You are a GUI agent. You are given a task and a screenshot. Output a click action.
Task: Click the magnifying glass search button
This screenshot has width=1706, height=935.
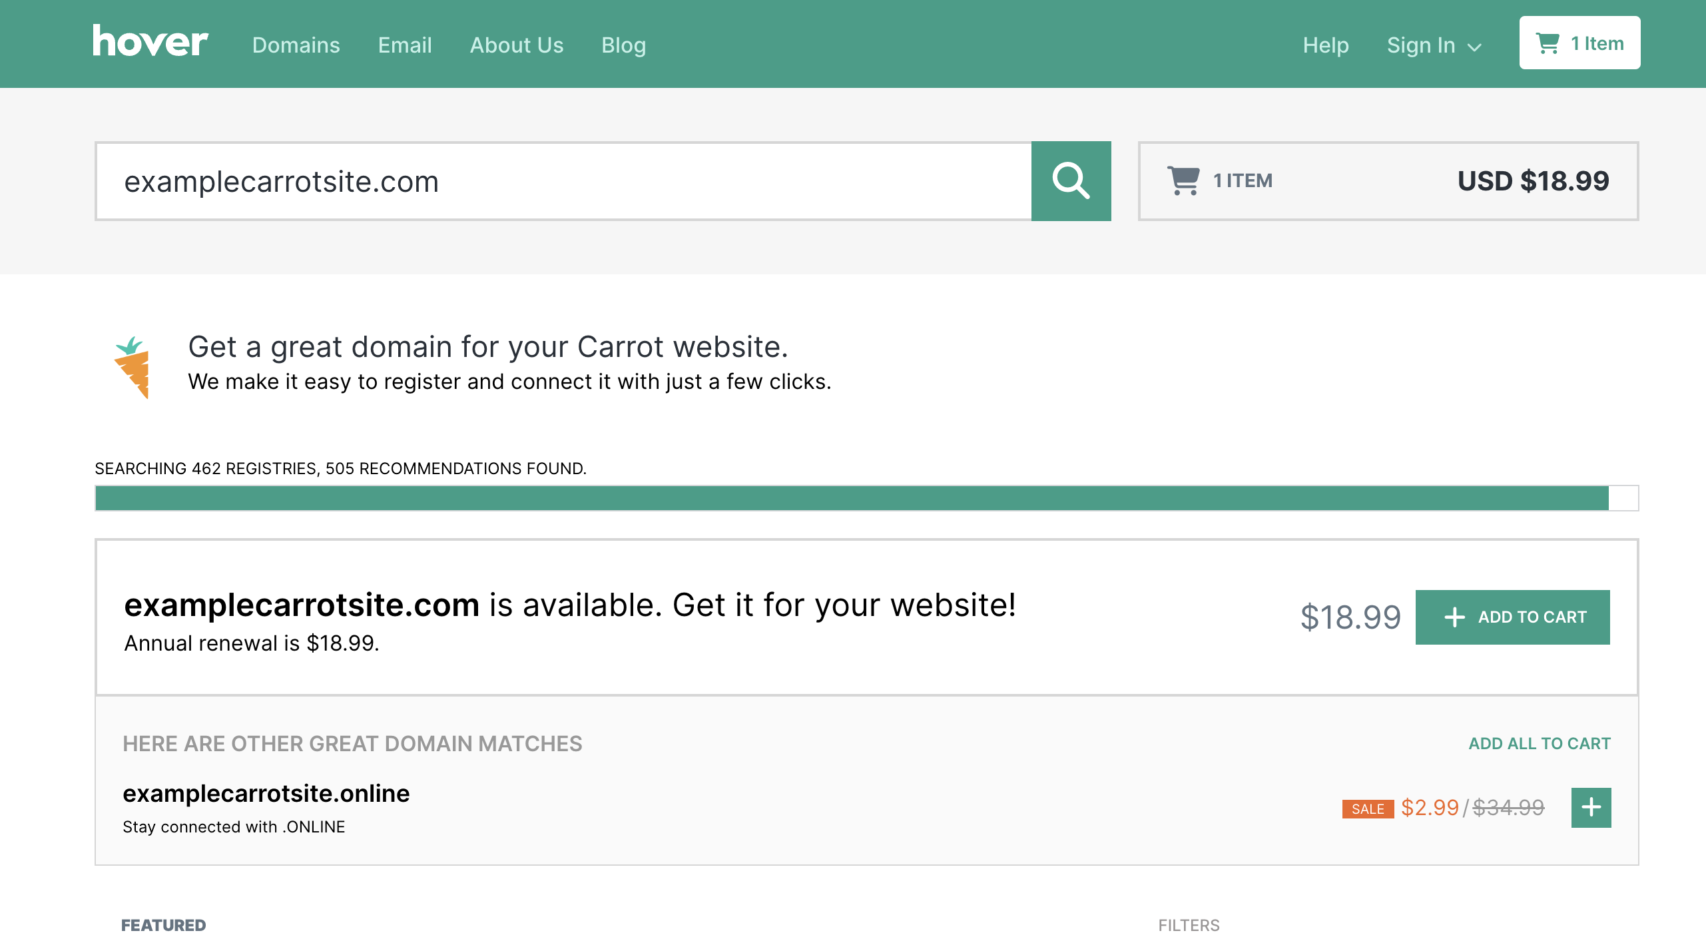point(1071,181)
